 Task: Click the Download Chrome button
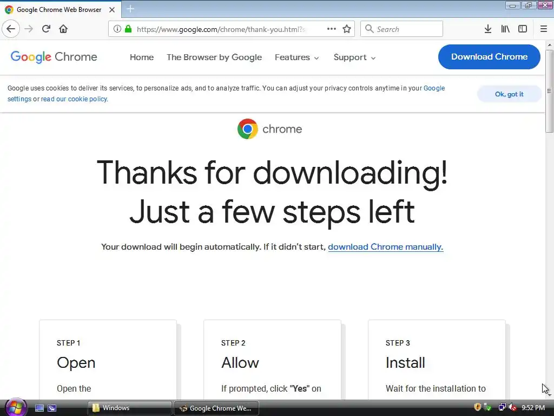pos(489,56)
